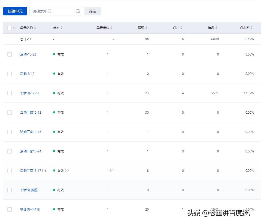Click the edit icon next to 活动厂家16-17's bid
The image size is (261, 222).
(x=111, y=170)
